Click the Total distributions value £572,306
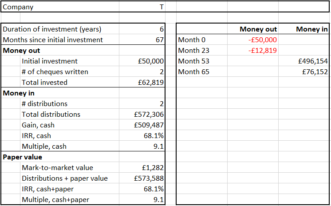The height and width of the screenshot is (206, 331). tap(150, 115)
